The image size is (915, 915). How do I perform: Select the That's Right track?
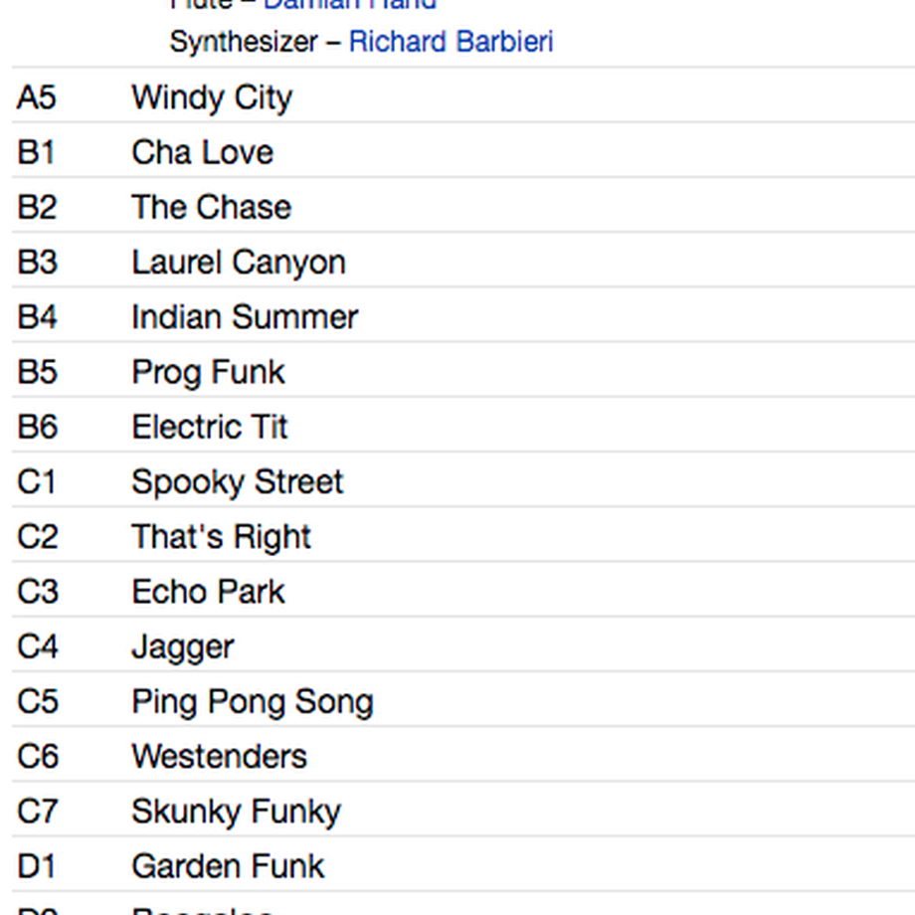pyautogui.click(x=221, y=537)
